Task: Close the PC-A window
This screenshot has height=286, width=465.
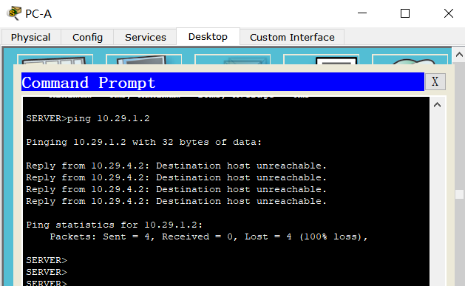Action: 449,13
